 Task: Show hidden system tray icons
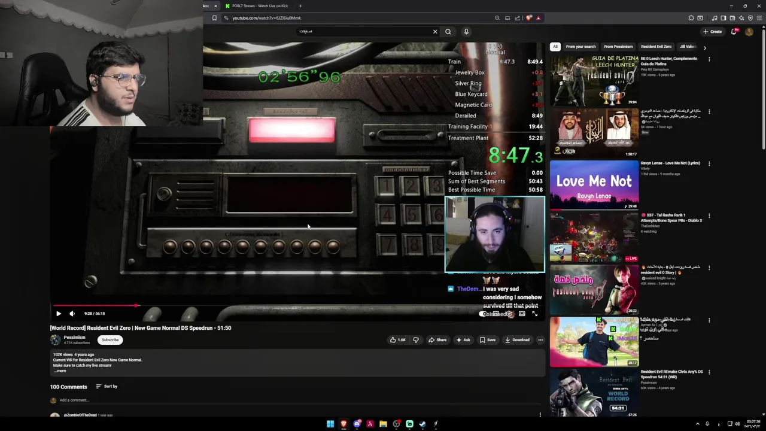click(x=697, y=424)
